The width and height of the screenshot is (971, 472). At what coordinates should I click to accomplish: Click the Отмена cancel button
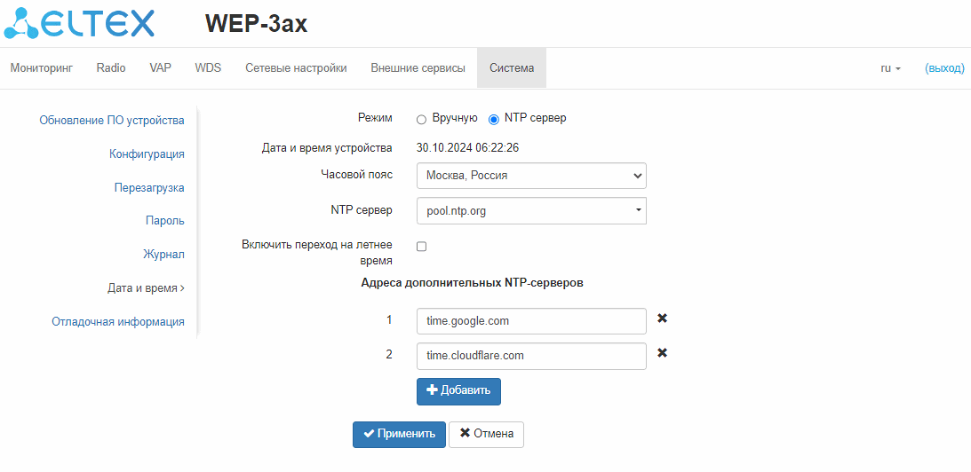pyautogui.click(x=486, y=434)
